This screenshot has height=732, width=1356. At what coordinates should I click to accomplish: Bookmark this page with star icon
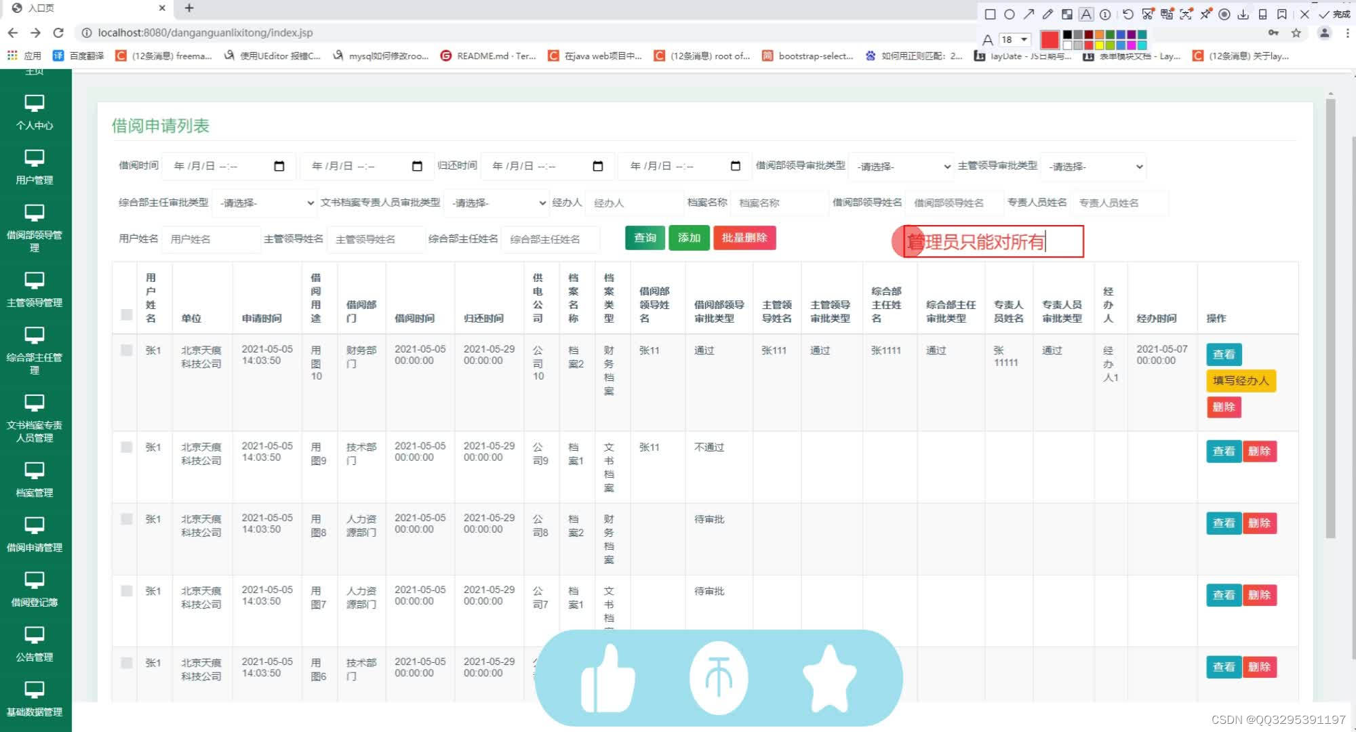click(1296, 33)
